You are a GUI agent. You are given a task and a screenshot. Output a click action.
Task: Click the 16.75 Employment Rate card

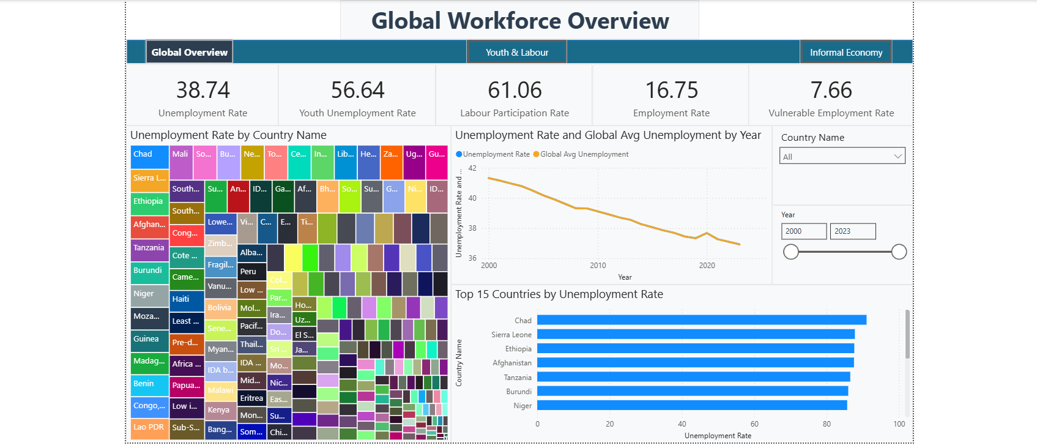pos(671,97)
